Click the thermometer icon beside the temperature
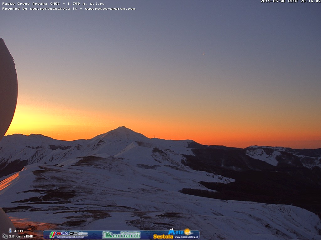Screen dimensions: 321x240 [10, 231]
